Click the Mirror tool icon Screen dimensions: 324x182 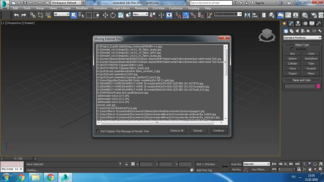[247, 15]
